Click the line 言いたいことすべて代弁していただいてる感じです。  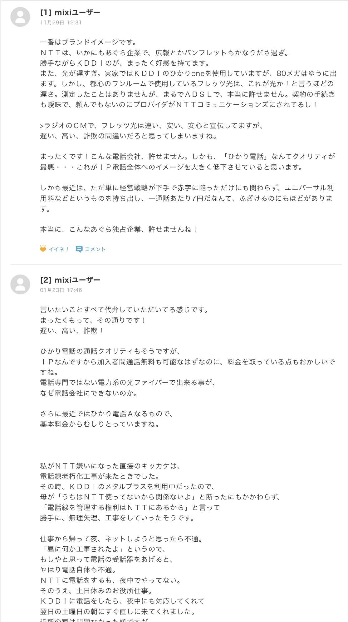point(124,310)
